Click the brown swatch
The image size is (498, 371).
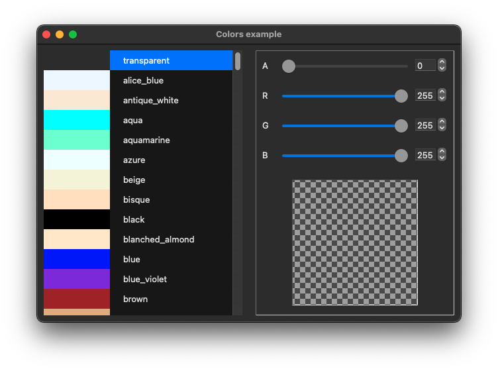pos(77,299)
